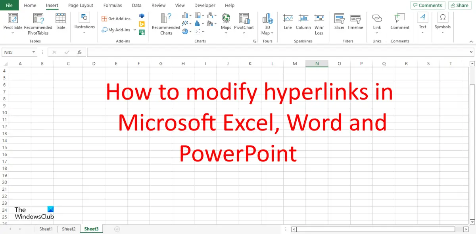Click the People Graph add-in icon
This screenshot has width=476, height=234.
tap(142, 32)
